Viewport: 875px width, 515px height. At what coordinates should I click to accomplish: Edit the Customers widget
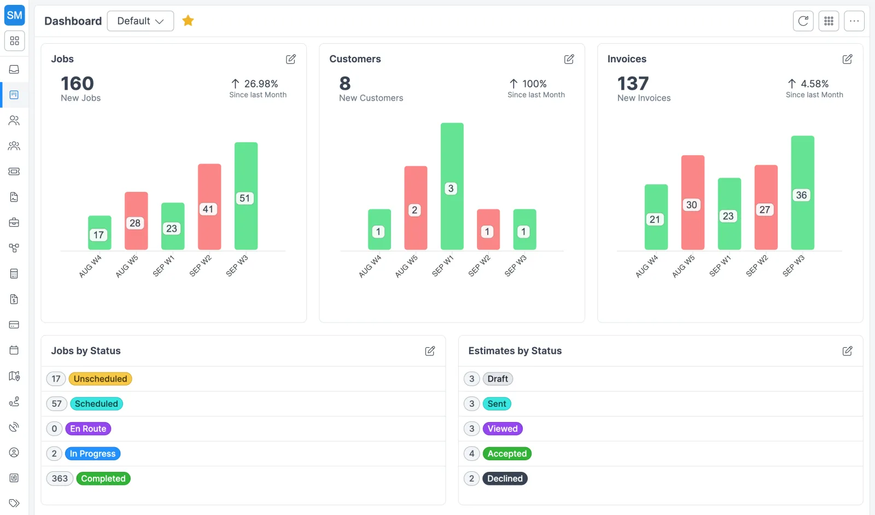(569, 59)
